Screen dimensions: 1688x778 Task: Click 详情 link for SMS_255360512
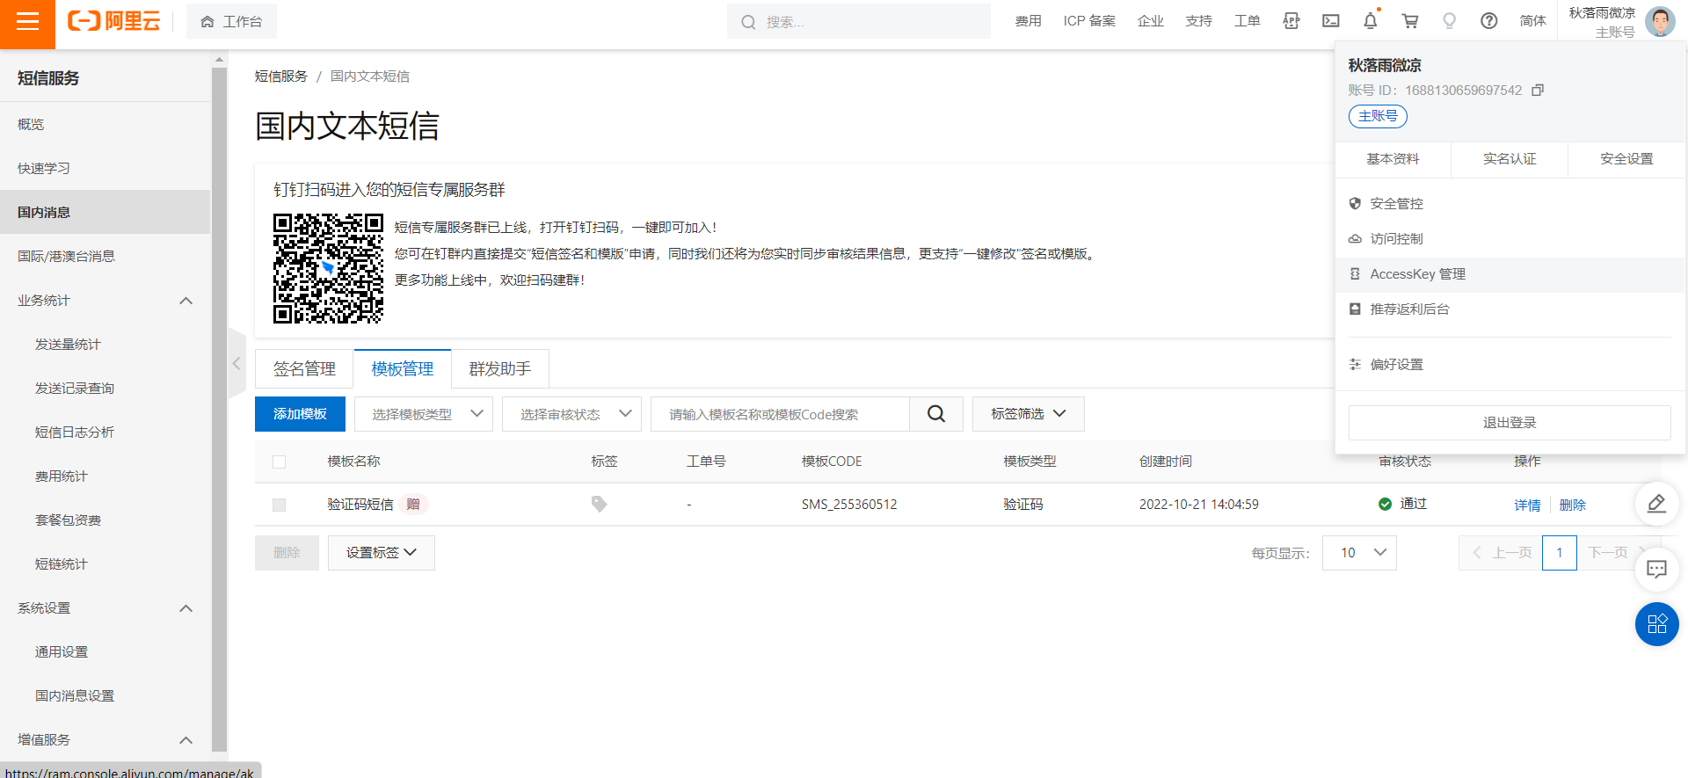point(1527,505)
